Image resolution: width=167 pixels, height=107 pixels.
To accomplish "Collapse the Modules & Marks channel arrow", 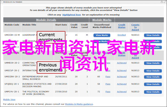I will click(x=1, y=2).
